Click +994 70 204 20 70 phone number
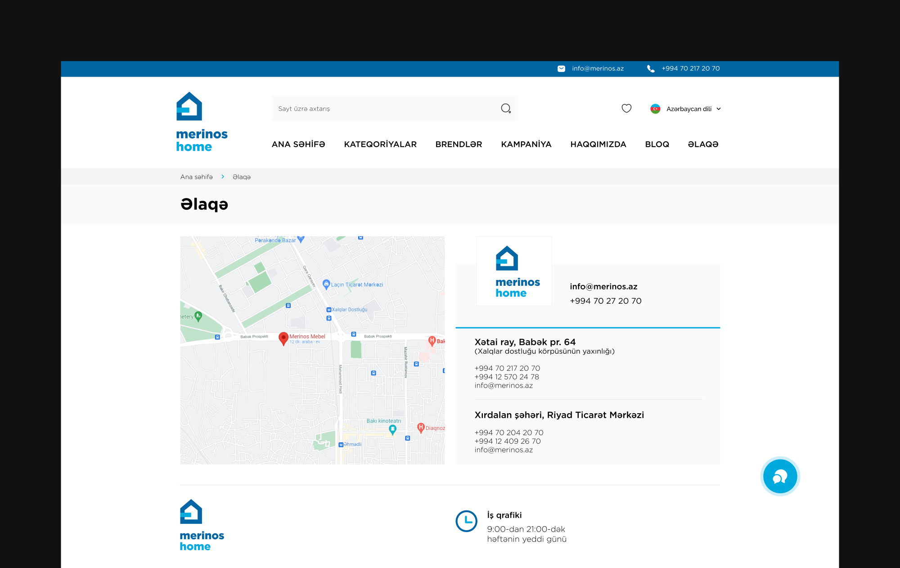The height and width of the screenshot is (568, 900). click(509, 433)
